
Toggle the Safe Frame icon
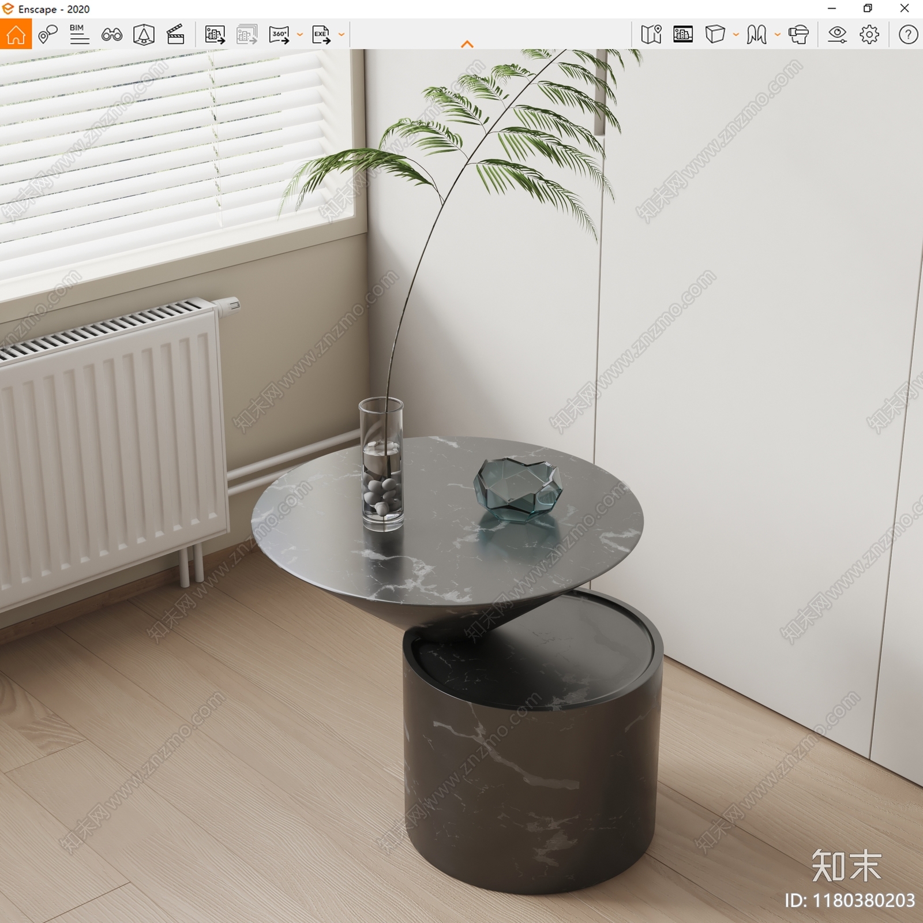144,35
